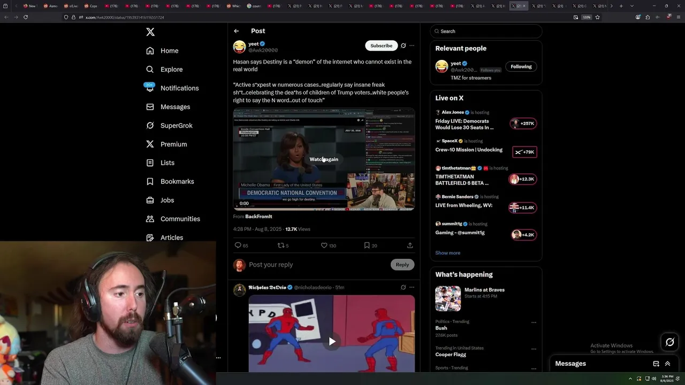The image size is (685, 385).
Task: Click the Jobs briefcase icon
Action: [150, 200]
